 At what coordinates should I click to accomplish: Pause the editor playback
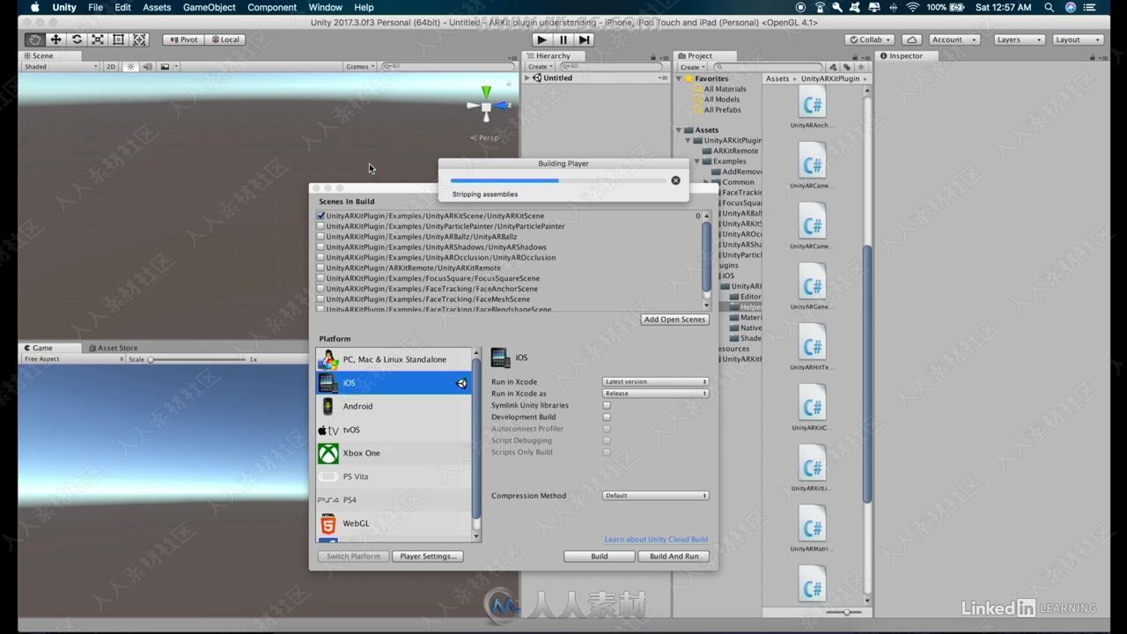(x=563, y=40)
